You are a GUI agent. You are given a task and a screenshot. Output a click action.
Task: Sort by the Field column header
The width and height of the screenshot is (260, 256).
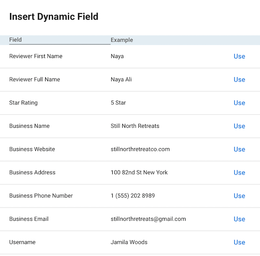(x=16, y=40)
